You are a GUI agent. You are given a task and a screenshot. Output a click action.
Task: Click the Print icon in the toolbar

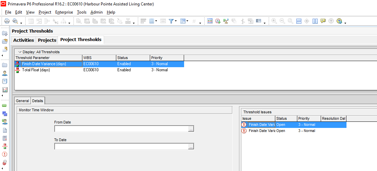pyautogui.click(x=7, y=21)
